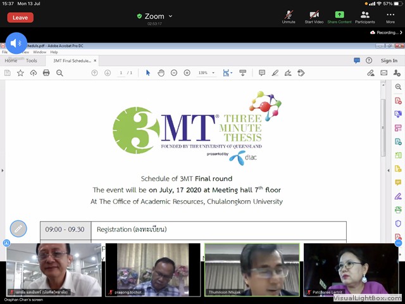This screenshot has height=304, width=405.
Task: Click the Acrobat Save file icon
Action: [x=8, y=73]
